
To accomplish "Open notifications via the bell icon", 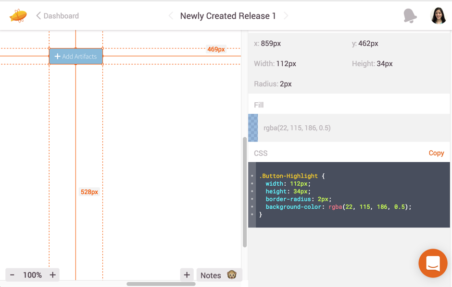I will pos(409,15).
